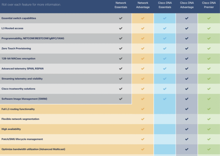Select the Cisco DNA Advantage column header
The image size is (220, 156).
click(187, 5)
